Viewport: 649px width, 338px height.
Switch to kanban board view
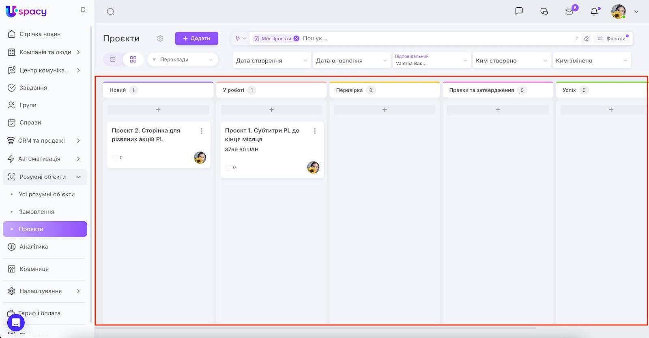[133, 60]
